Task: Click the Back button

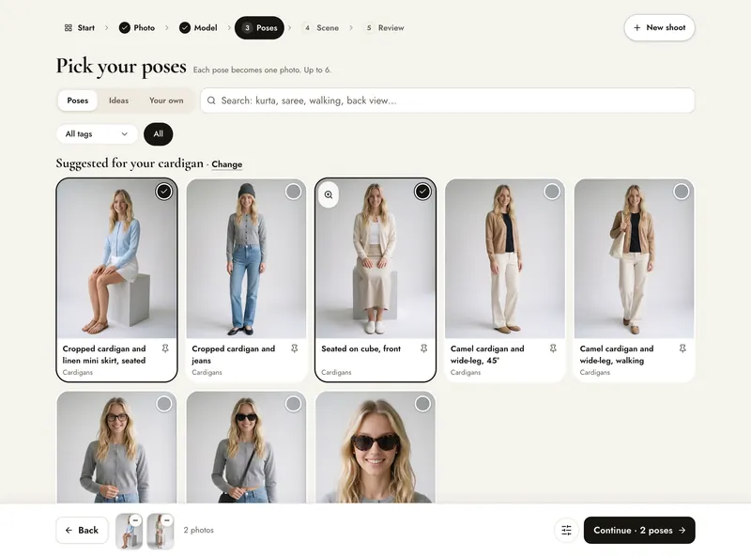Action: tap(82, 530)
